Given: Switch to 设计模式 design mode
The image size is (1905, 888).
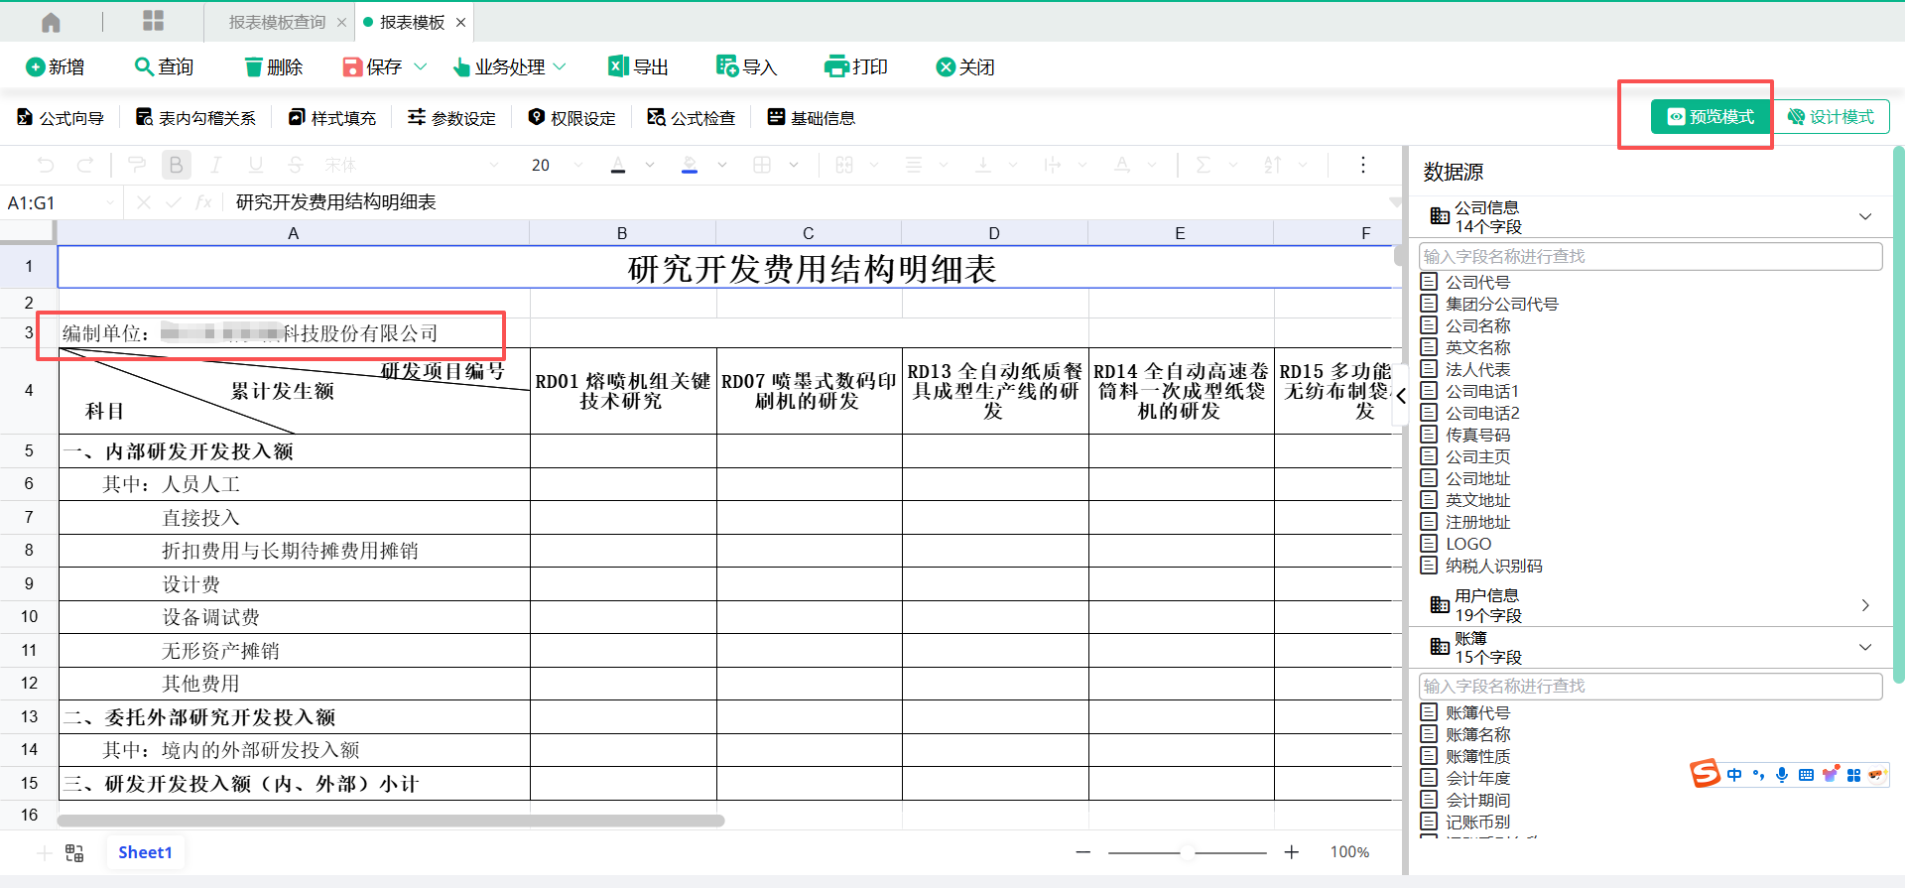Looking at the screenshot, I should tap(1832, 117).
